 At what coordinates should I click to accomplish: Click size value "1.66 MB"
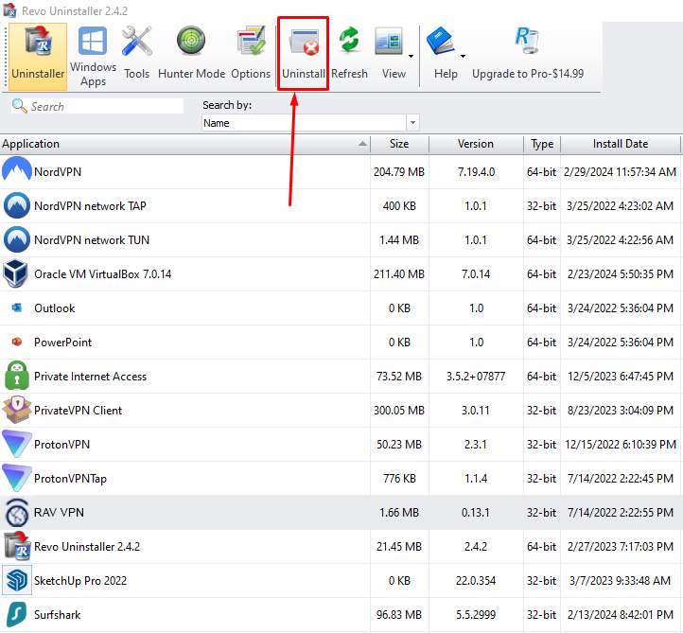point(399,512)
